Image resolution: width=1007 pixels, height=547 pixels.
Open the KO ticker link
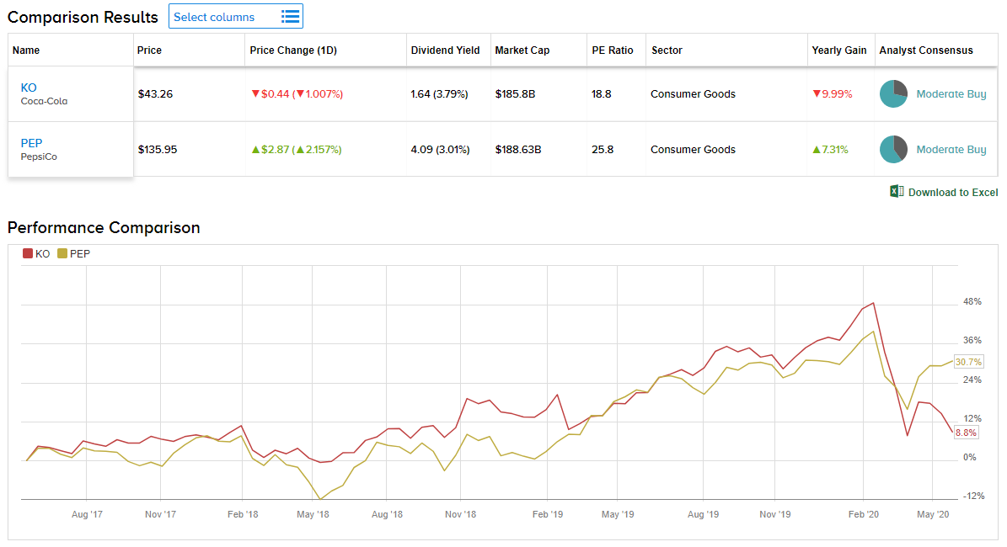(x=29, y=88)
